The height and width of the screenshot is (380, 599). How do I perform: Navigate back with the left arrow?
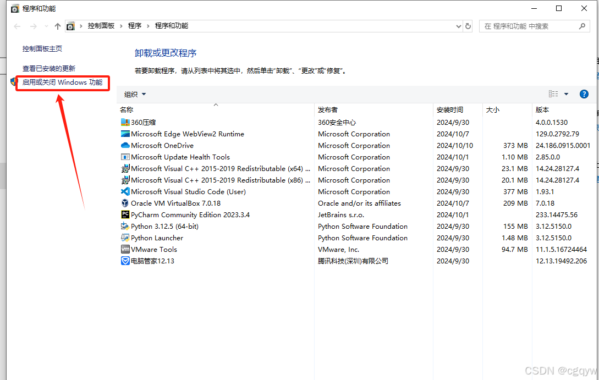tap(17, 26)
